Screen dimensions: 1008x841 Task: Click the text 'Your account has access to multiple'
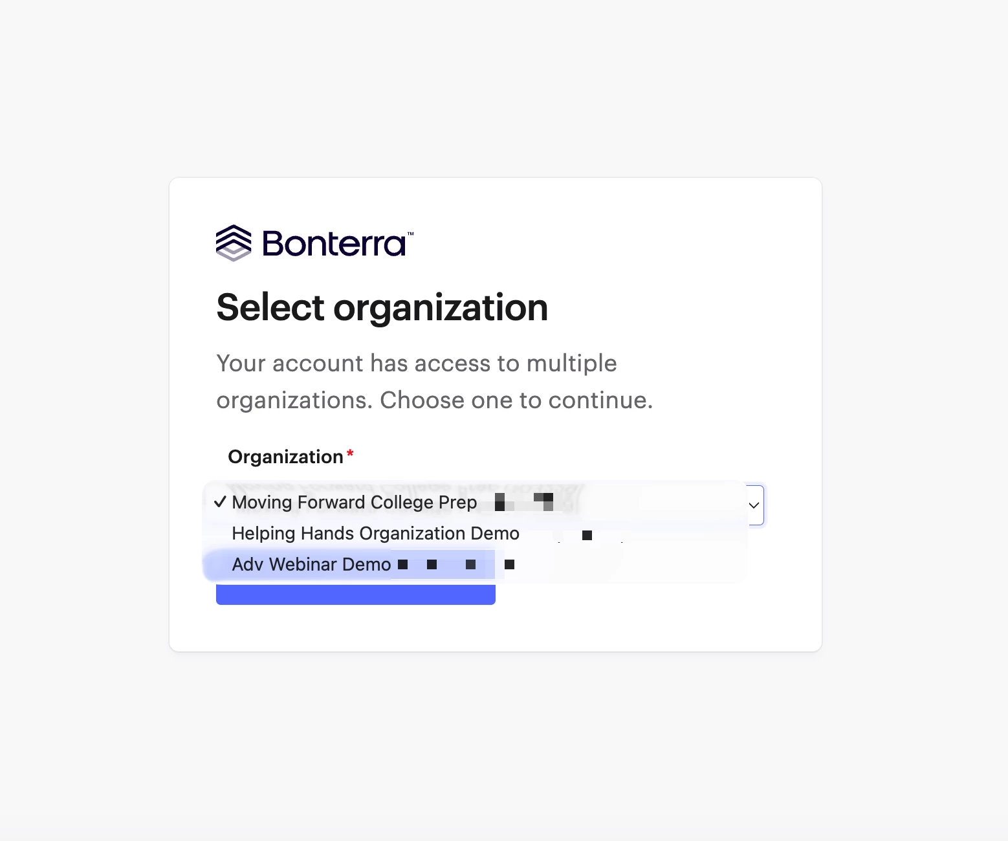point(417,364)
